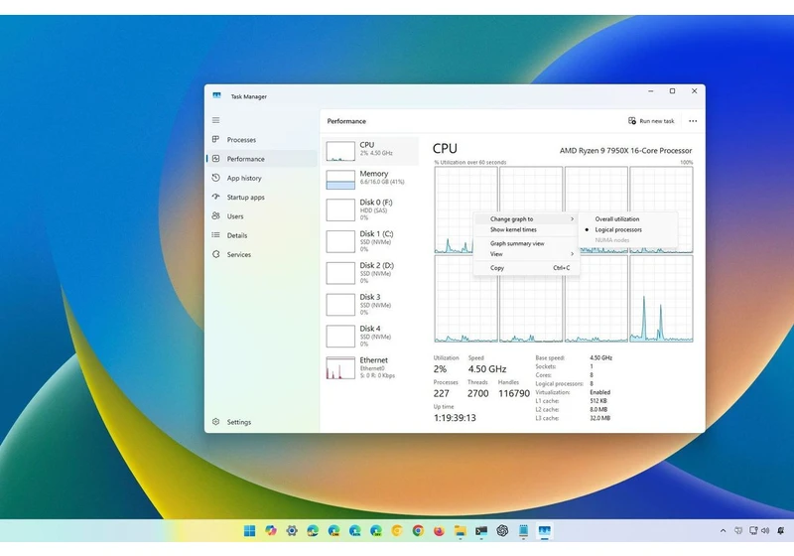Click the Settings gear icon at the sidebar bottom
The width and height of the screenshot is (794, 556).
point(215,421)
